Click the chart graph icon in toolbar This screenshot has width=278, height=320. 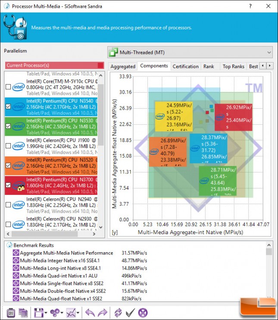point(71,313)
